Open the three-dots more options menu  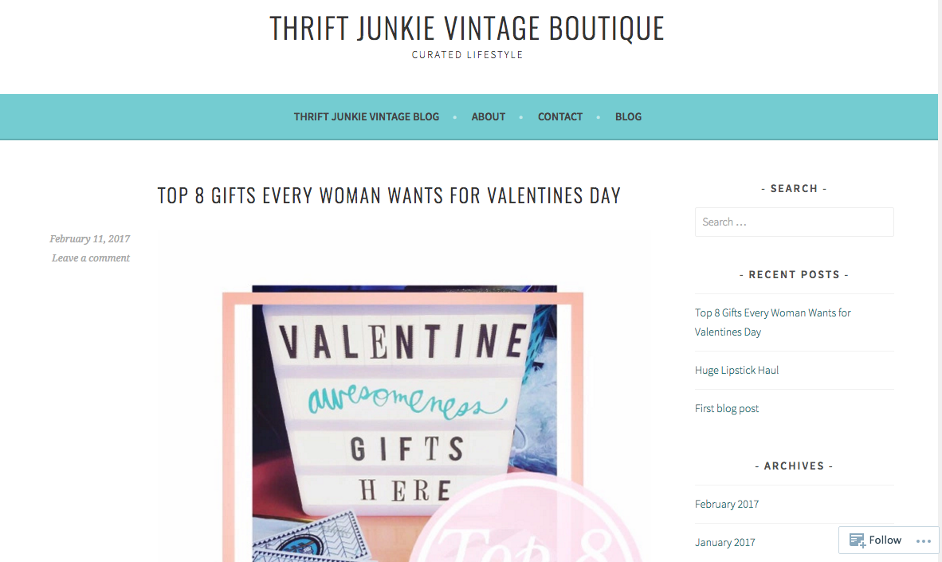click(924, 541)
